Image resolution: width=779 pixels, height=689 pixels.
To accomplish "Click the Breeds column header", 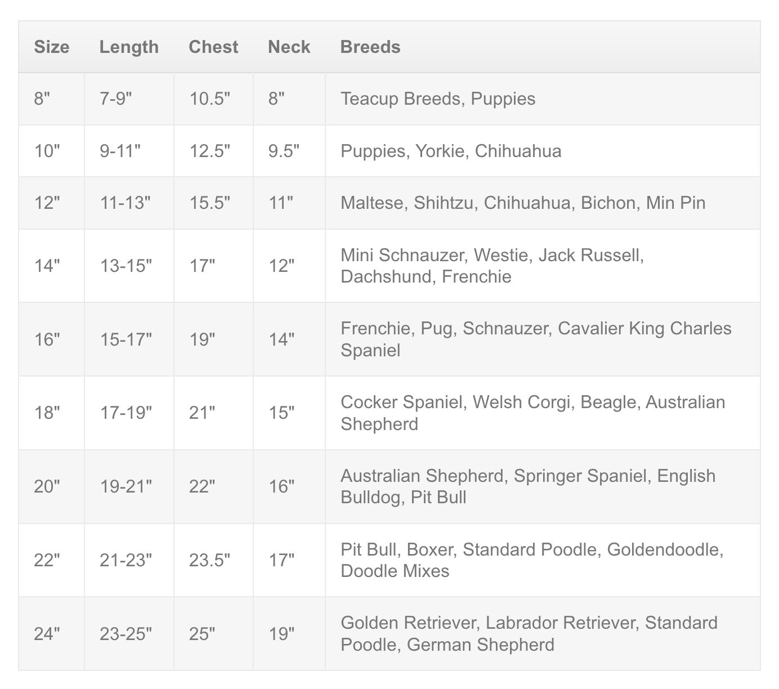I will coord(543,47).
